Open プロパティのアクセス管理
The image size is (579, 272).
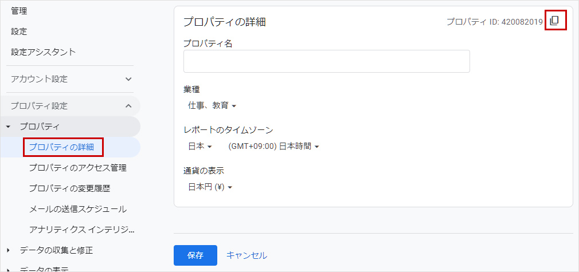pyautogui.click(x=77, y=168)
